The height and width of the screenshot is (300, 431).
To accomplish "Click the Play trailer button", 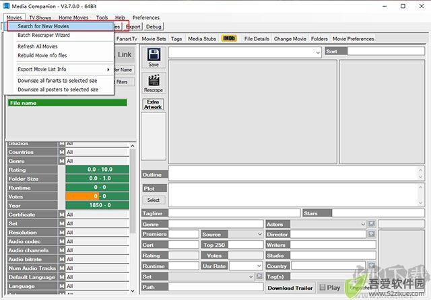I will pyautogui.click(x=330, y=288).
